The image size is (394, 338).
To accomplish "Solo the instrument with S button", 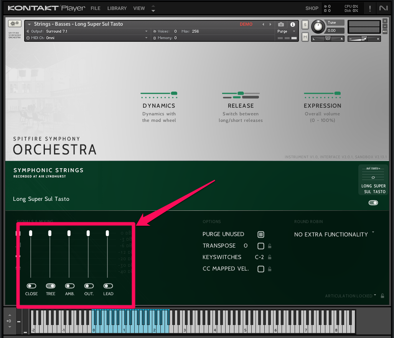I will [305, 25].
